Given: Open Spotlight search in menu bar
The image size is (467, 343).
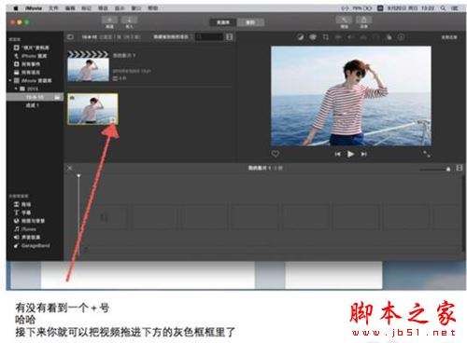Looking at the screenshot, I should pos(443,8).
